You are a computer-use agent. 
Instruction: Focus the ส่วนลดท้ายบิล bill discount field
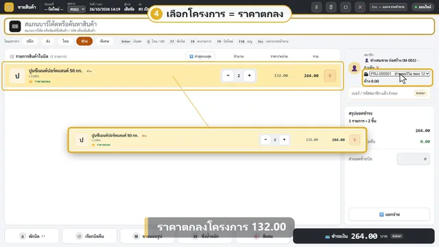[x=413, y=158]
